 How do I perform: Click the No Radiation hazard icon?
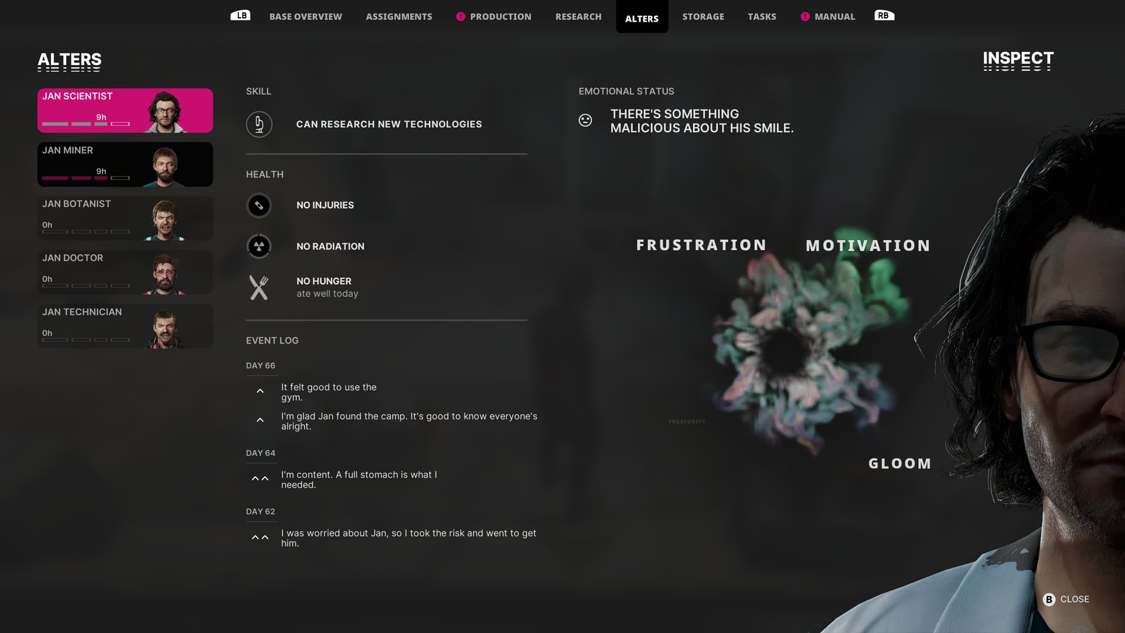pyautogui.click(x=259, y=246)
